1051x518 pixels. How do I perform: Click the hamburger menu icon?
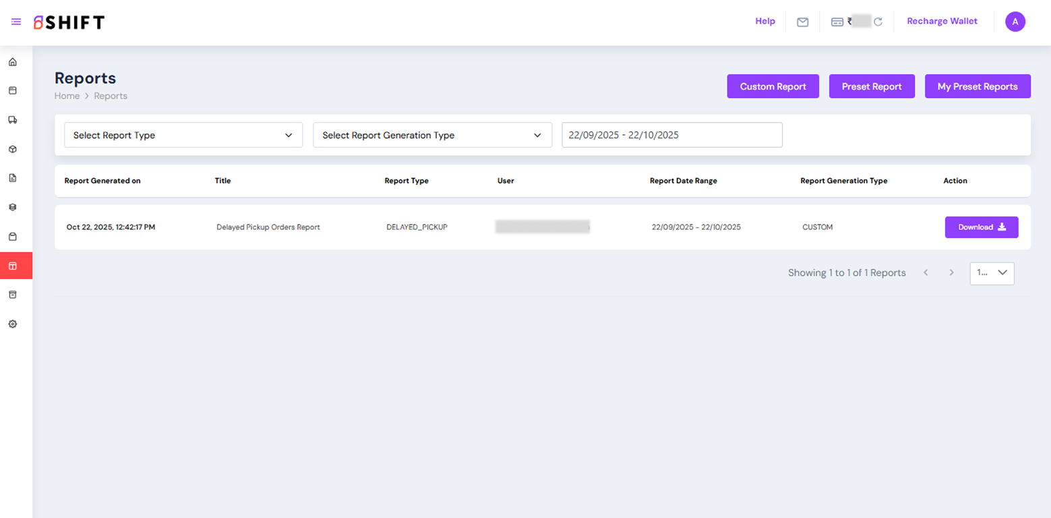point(16,22)
